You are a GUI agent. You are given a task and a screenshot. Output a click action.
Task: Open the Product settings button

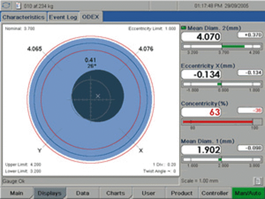pyautogui.click(x=181, y=193)
